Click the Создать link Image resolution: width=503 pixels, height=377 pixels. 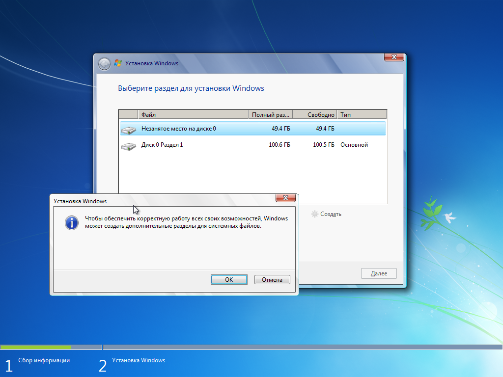coord(331,214)
